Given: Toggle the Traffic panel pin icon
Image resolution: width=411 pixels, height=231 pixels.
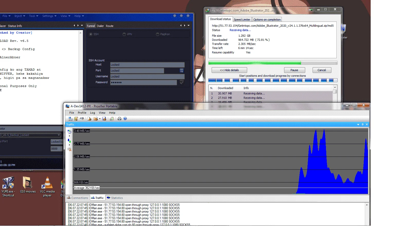Looking at the screenshot, I should click(x=362, y=124).
